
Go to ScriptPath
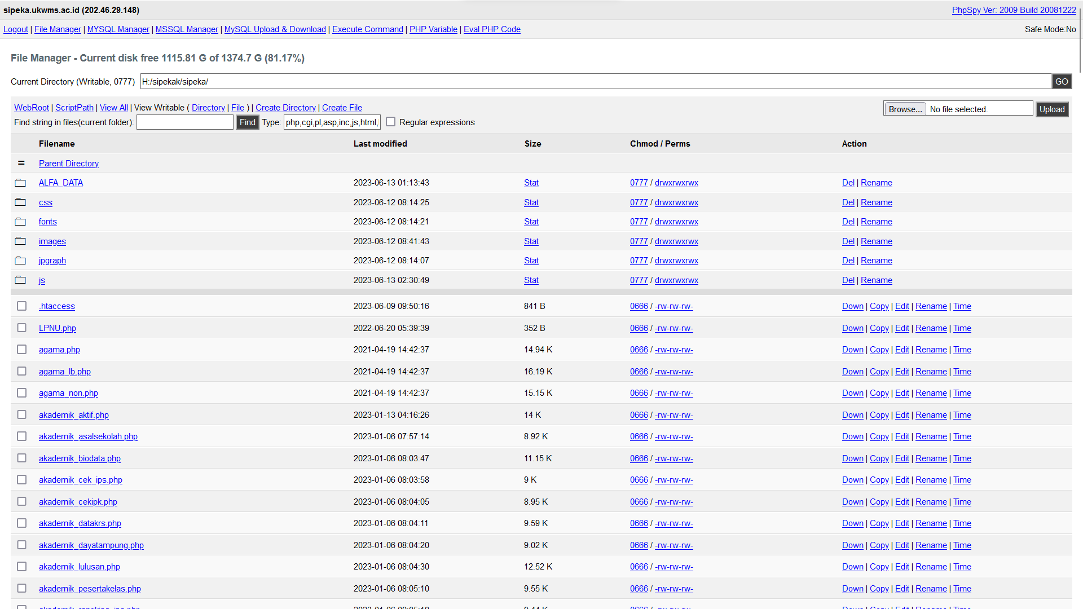74,108
